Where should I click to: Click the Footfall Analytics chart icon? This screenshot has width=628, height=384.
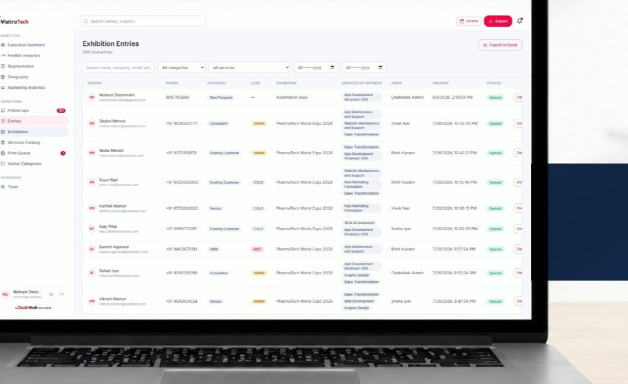[x=3, y=56]
